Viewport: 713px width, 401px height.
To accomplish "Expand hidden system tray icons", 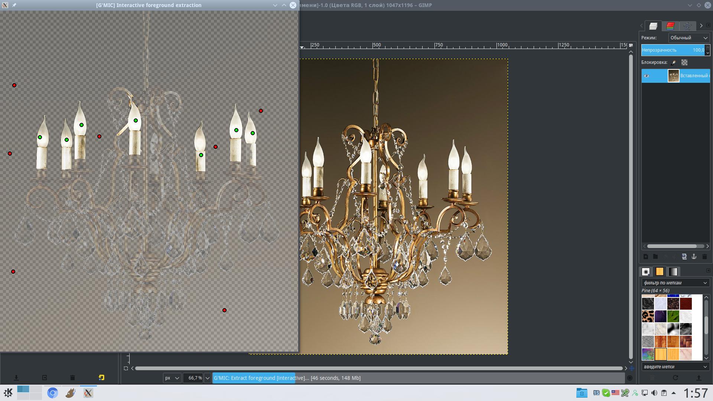I will coord(674,393).
